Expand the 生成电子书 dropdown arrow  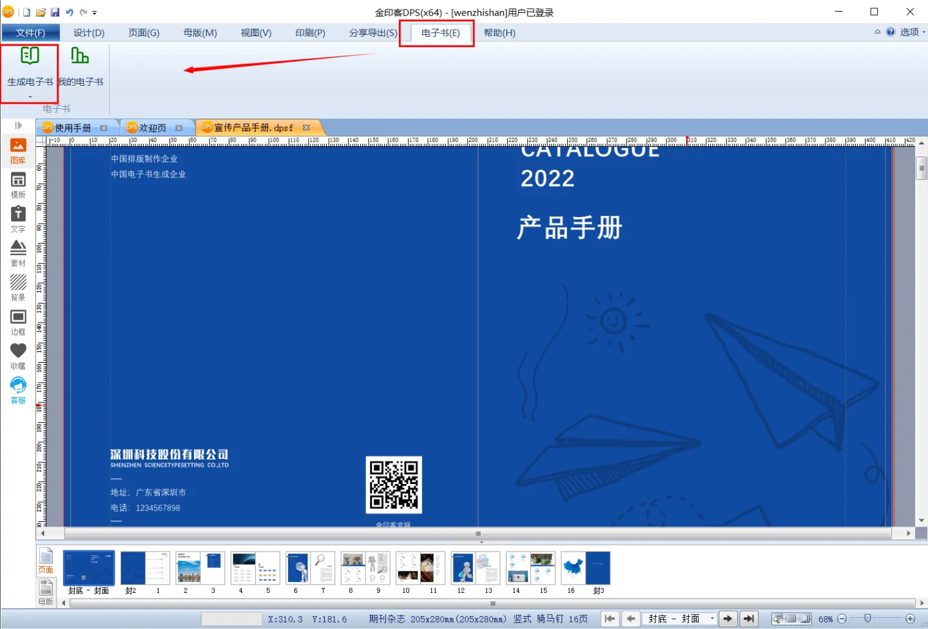coord(30,97)
